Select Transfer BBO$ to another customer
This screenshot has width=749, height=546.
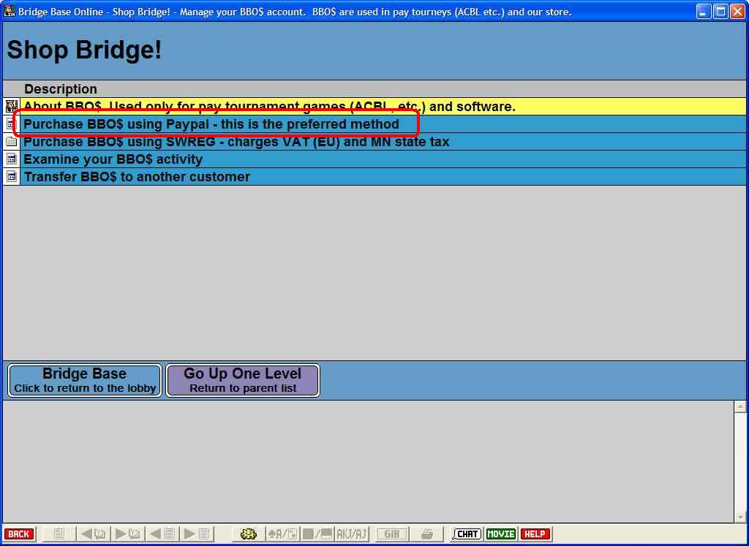click(383, 177)
